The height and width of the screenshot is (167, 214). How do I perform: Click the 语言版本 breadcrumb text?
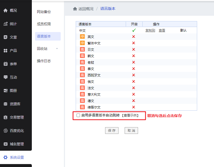tap(108, 9)
